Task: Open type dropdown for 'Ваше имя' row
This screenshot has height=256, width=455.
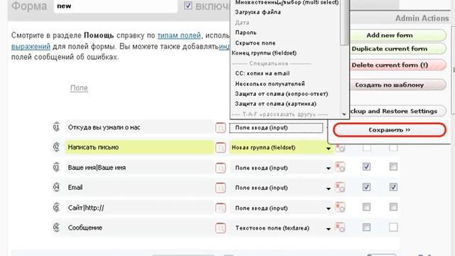Action: pos(281,168)
